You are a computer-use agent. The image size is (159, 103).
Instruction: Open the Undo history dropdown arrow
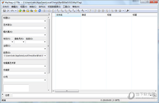pyautogui.click(x=16, y=11)
